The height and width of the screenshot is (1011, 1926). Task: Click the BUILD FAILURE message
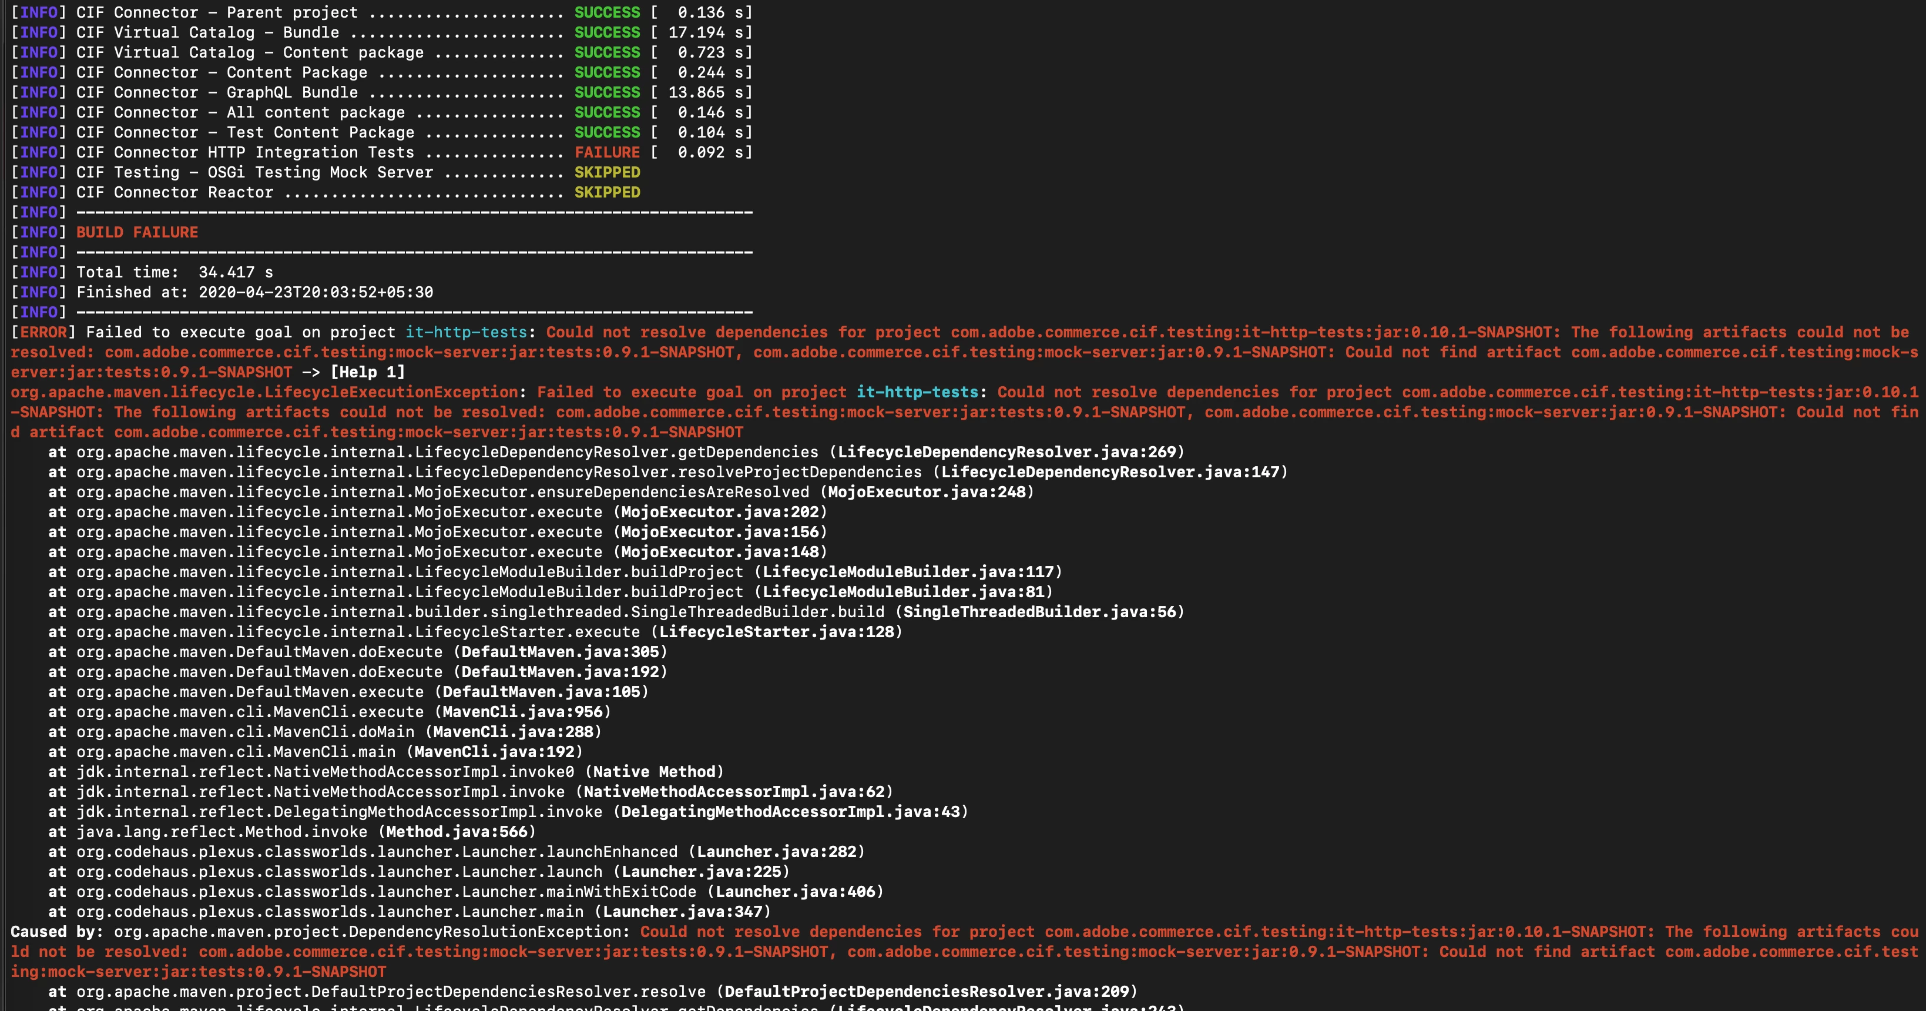tap(137, 232)
